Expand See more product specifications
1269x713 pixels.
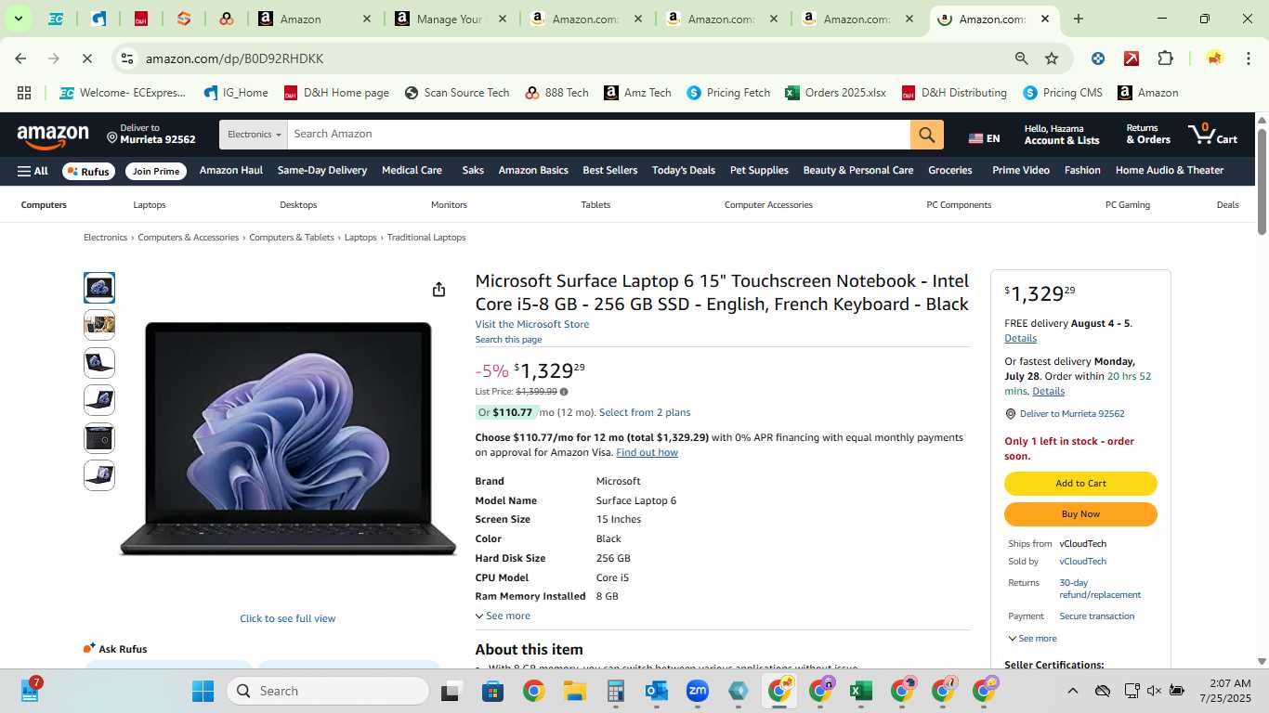click(x=503, y=616)
